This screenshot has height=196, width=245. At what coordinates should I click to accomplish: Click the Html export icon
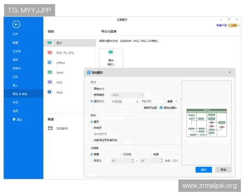pyautogui.click(x=50, y=72)
